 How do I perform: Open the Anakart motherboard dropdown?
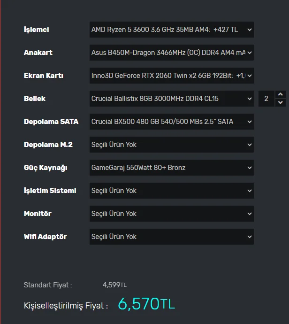(172, 53)
